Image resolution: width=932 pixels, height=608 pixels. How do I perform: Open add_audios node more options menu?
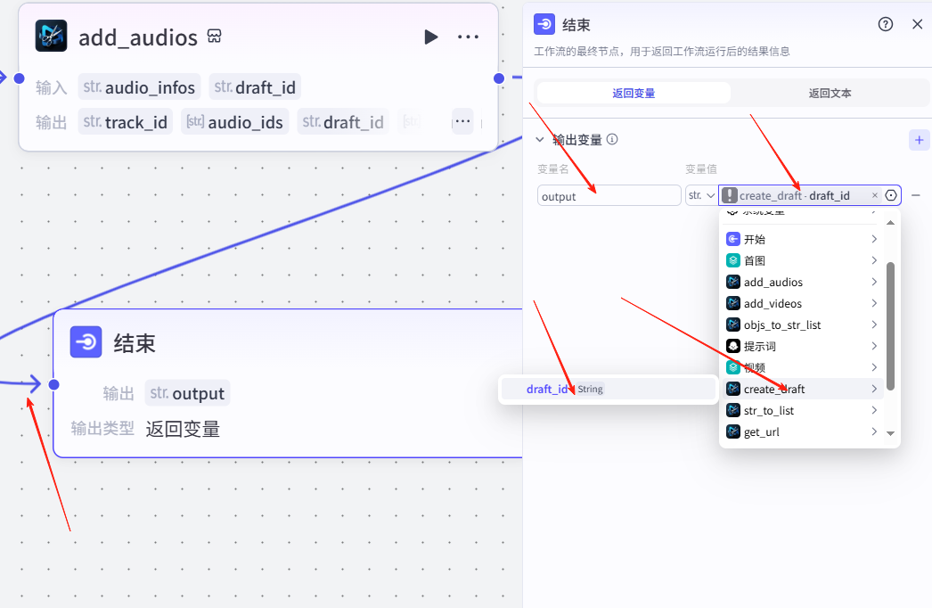point(468,37)
